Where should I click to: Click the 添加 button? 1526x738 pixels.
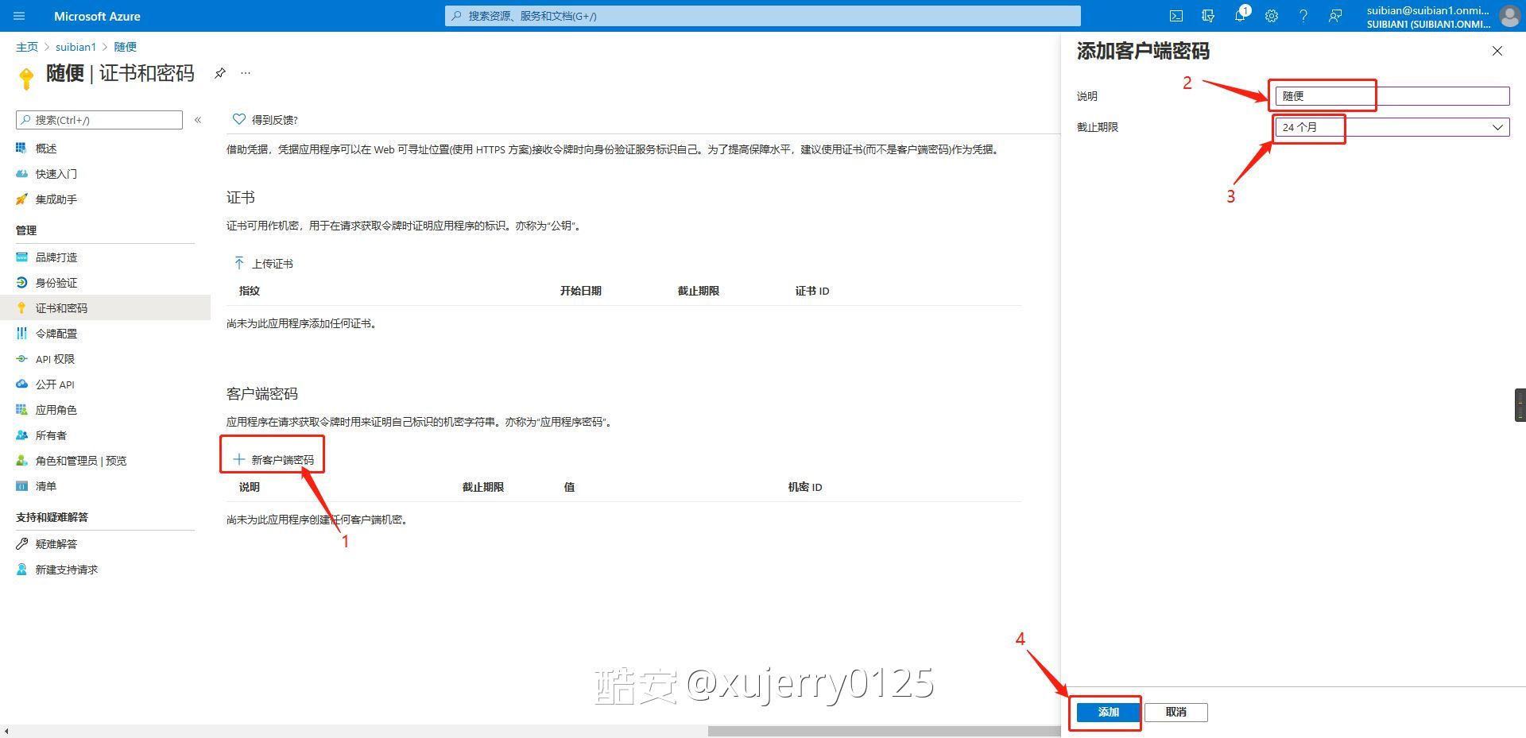pos(1108,713)
